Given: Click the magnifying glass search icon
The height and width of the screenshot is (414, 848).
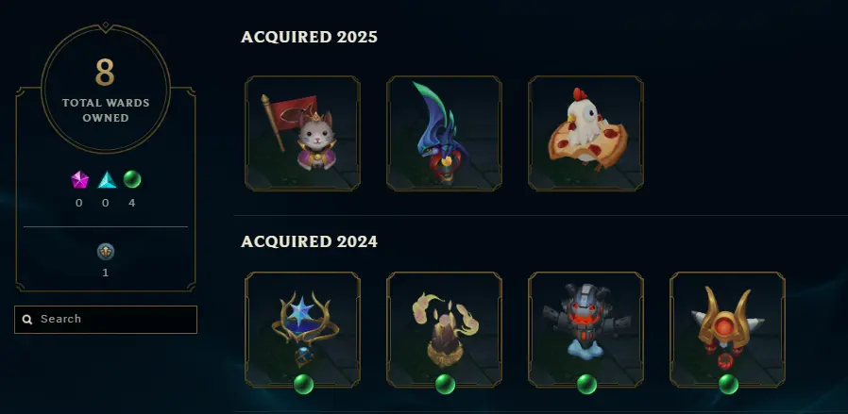Looking at the screenshot, I should [27, 320].
